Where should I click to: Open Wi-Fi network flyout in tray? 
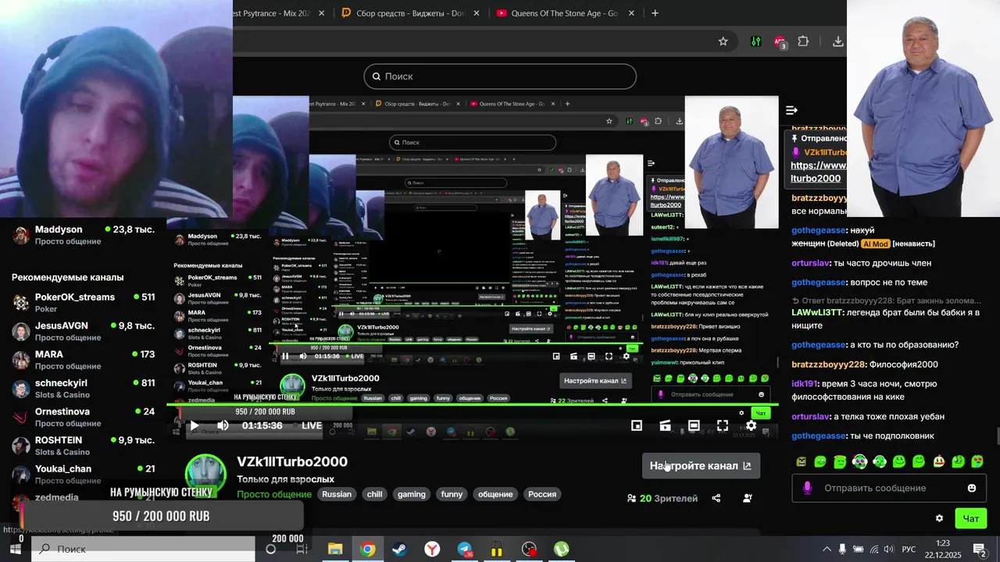click(873, 549)
